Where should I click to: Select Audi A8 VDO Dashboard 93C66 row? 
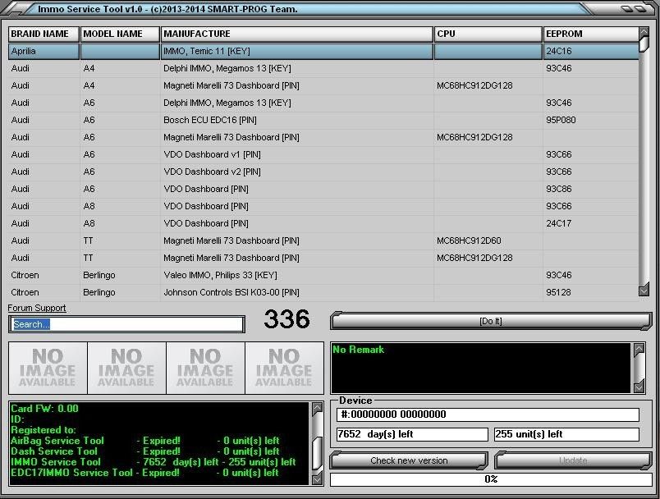click(x=323, y=207)
